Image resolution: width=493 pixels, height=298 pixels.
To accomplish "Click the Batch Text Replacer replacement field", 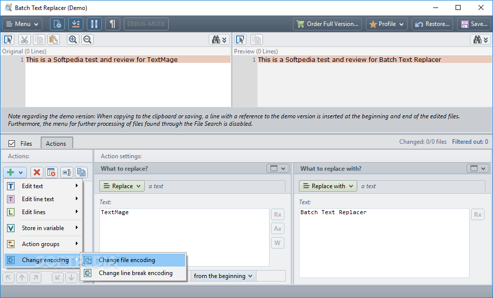I will click(384, 243).
